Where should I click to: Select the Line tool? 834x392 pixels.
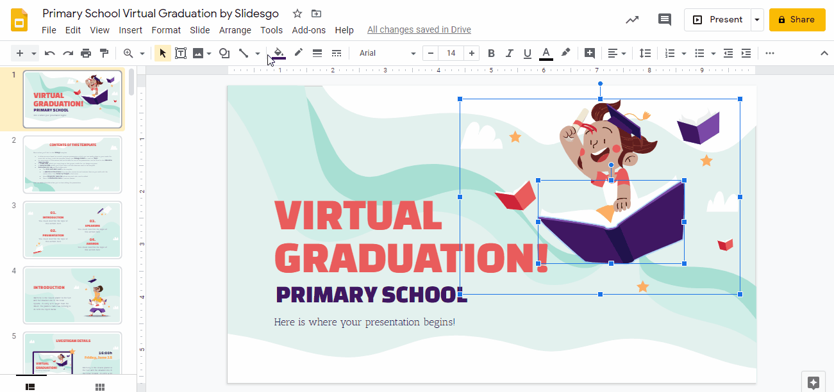[244, 53]
